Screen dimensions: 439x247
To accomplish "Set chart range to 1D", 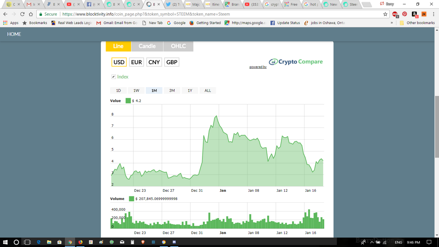I will 119,91.
